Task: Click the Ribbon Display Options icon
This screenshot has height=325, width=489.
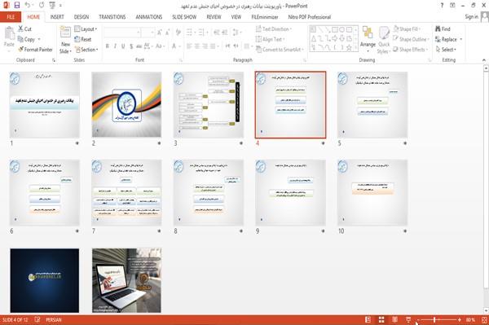Action: coord(452,6)
